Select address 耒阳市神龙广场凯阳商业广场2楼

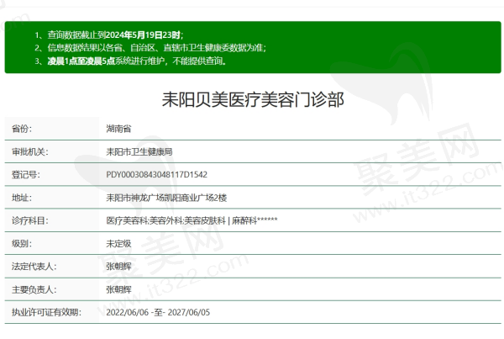coord(166,198)
